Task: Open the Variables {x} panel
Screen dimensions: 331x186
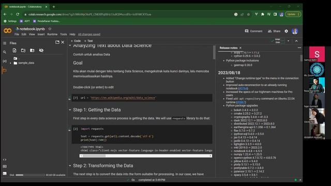Action: point(5,61)
